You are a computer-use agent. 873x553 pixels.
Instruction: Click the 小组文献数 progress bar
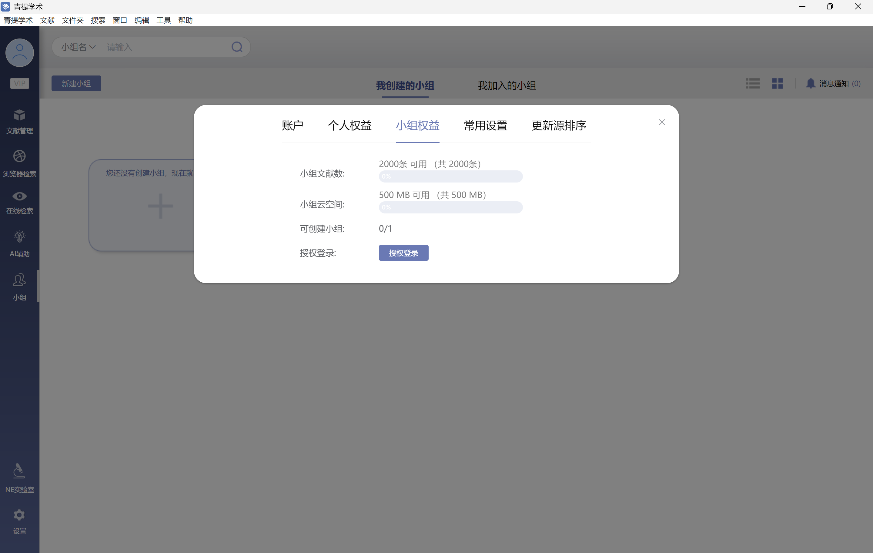451,176
